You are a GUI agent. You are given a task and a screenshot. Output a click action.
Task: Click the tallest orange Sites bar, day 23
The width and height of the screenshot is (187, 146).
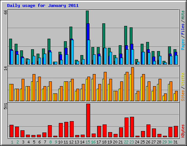(x=133, y=84)
